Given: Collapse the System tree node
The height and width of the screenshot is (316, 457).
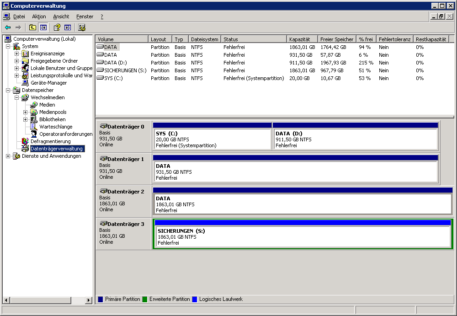Looking at the screenshot, I should [x=8, y=46].
